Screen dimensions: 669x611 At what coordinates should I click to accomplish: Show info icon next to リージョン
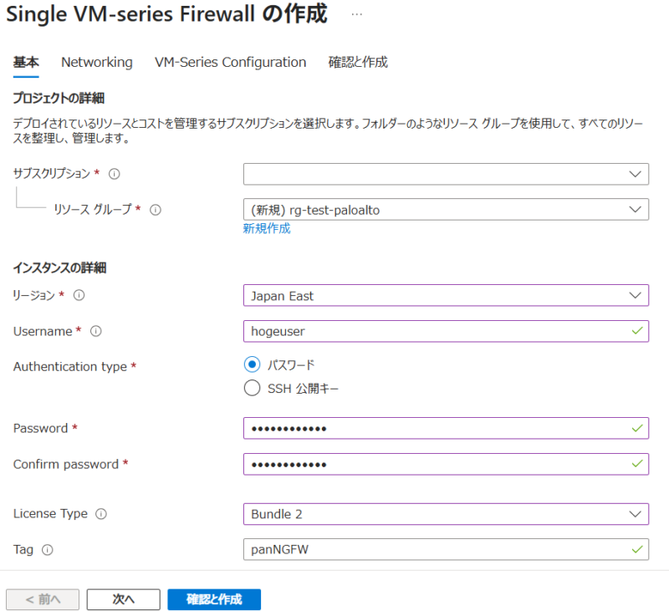coord(79,295)
